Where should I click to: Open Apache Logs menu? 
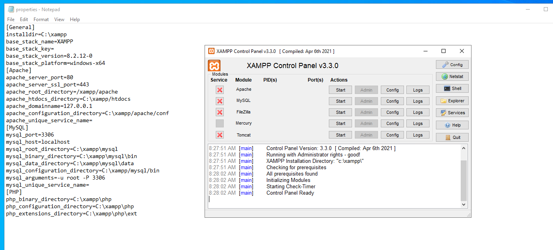coord(418,90)
